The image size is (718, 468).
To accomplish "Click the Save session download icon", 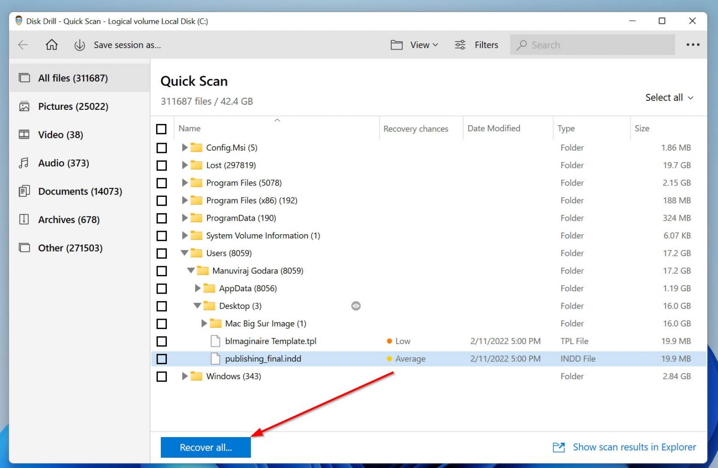I will point(79,45).
